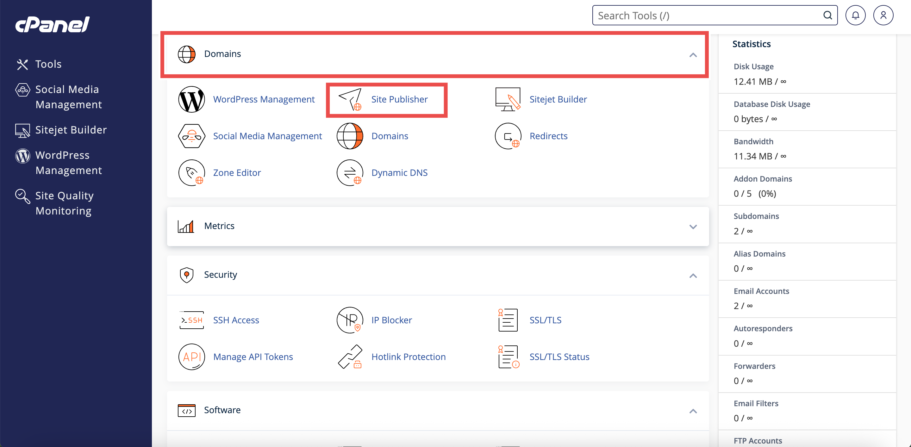The height and width of the screenshot is (447, 911).
Task: Click the Hotlink Protection chain icon
Action: tap(350, 357)
